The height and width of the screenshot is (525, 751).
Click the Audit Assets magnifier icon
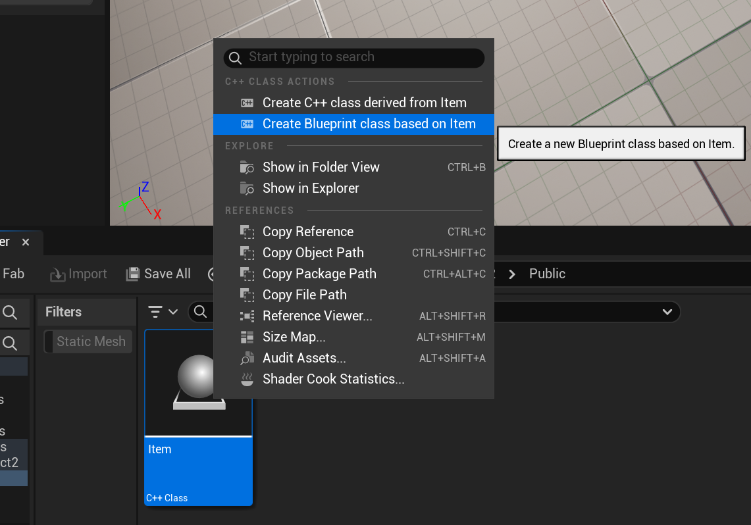247,358
